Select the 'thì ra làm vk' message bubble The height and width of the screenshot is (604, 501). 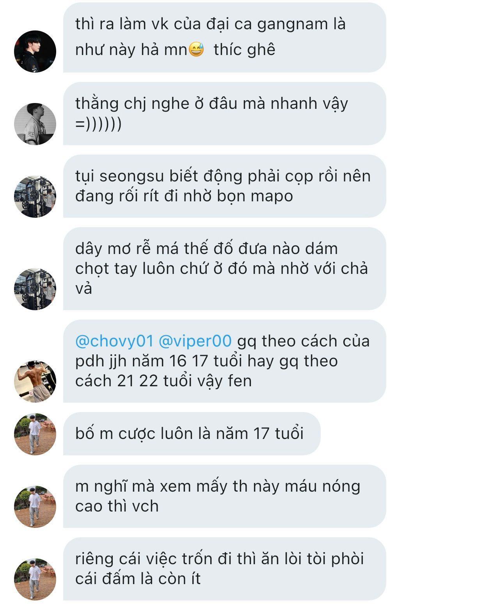tap(224, 37)
